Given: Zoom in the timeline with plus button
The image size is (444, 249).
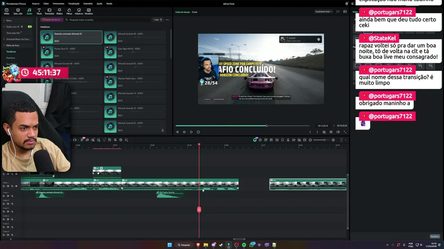Looking at the screenshot, I should click(333, 140).
